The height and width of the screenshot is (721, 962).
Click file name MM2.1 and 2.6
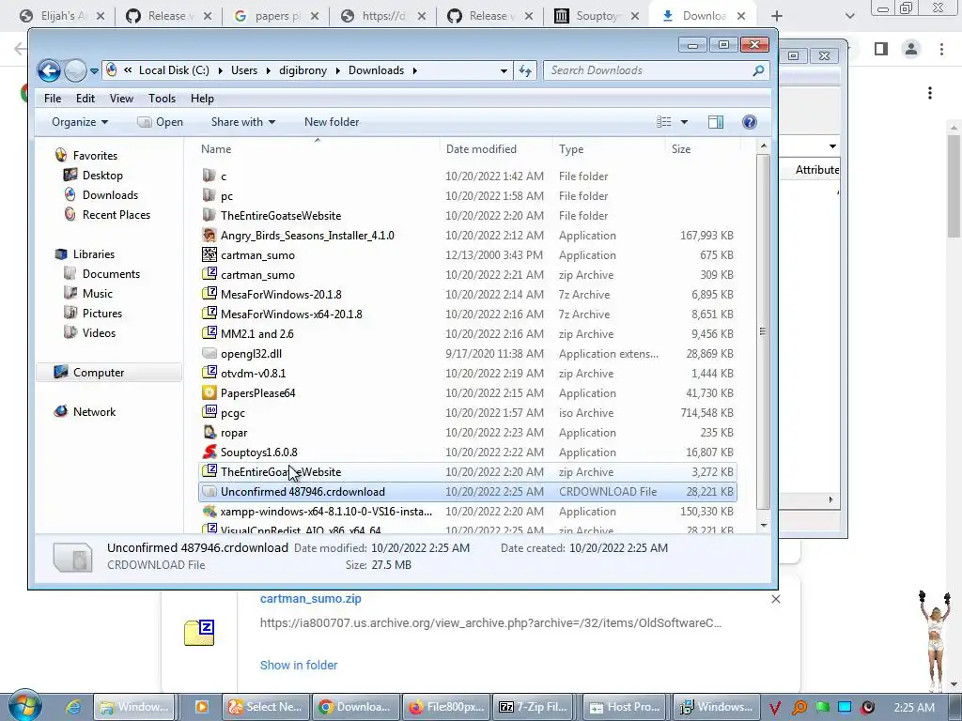(x=257, y=334)
